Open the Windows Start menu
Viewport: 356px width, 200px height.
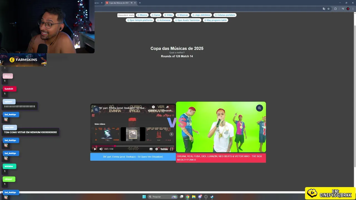144,197
